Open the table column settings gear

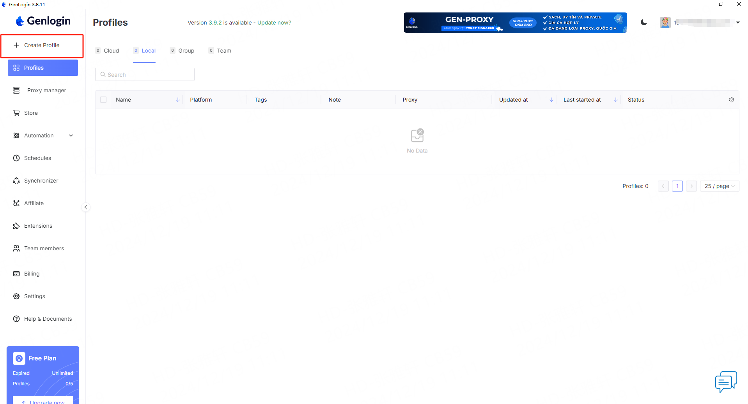pos(731,100)
